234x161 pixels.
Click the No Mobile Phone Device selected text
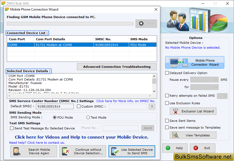point(193,48)
